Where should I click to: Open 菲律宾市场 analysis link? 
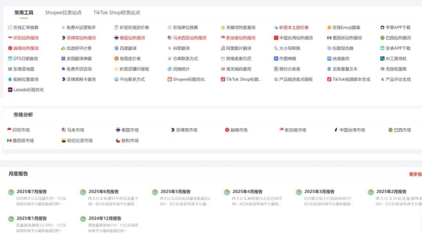click(x=186, y=130)
